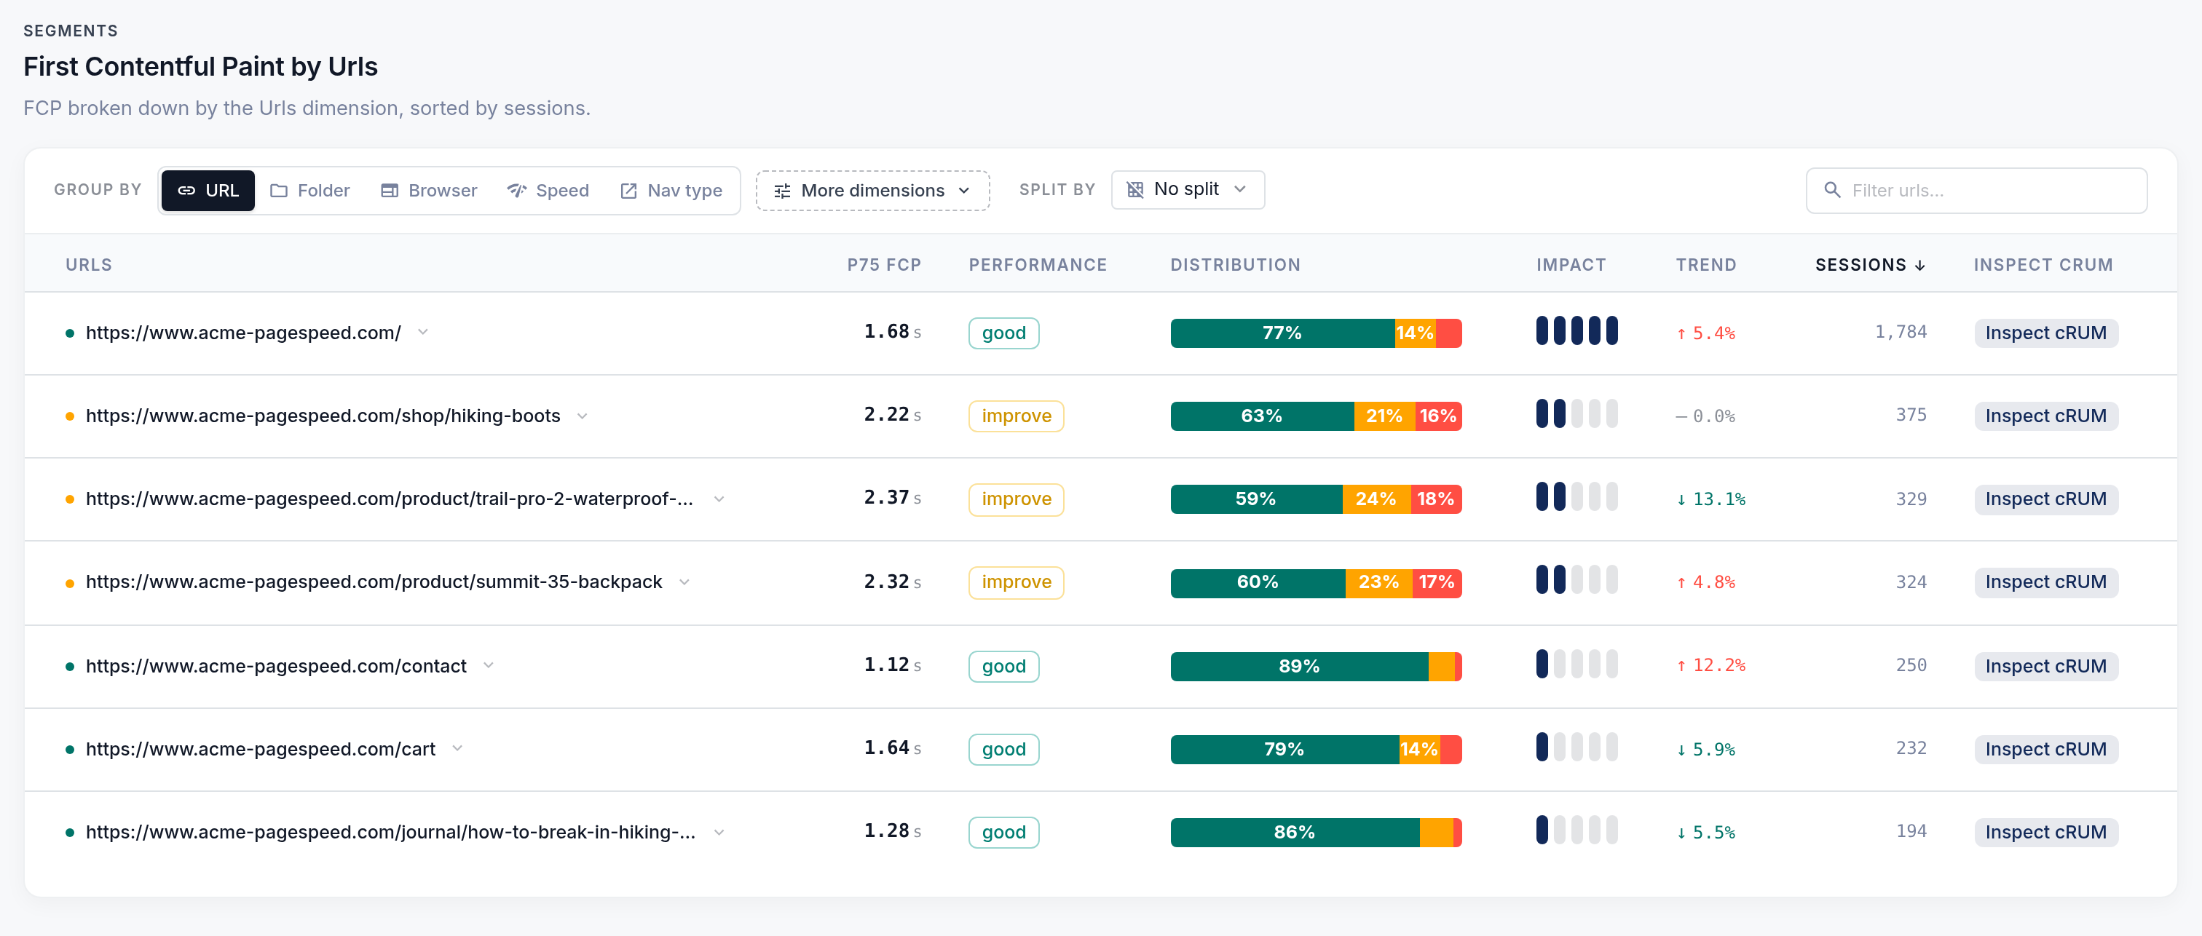Inspect cRUM for summit-35-backpack row
Screen dimensions: 2202x936
[x=2045, y=582]
